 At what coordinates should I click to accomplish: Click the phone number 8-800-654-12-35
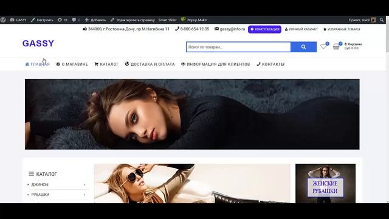click(192, 29)
